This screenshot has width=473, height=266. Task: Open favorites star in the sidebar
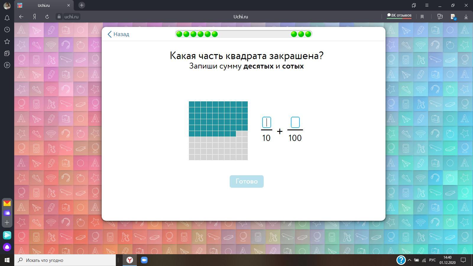click(x=7, y=41)
